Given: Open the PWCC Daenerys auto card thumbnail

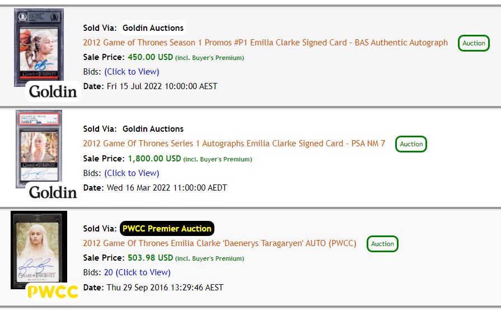Looking at the screenshot, I should (39, 250).
